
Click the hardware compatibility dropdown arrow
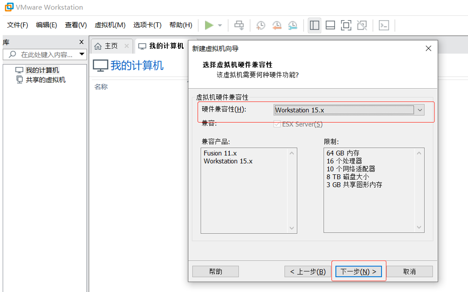[420, 110]
